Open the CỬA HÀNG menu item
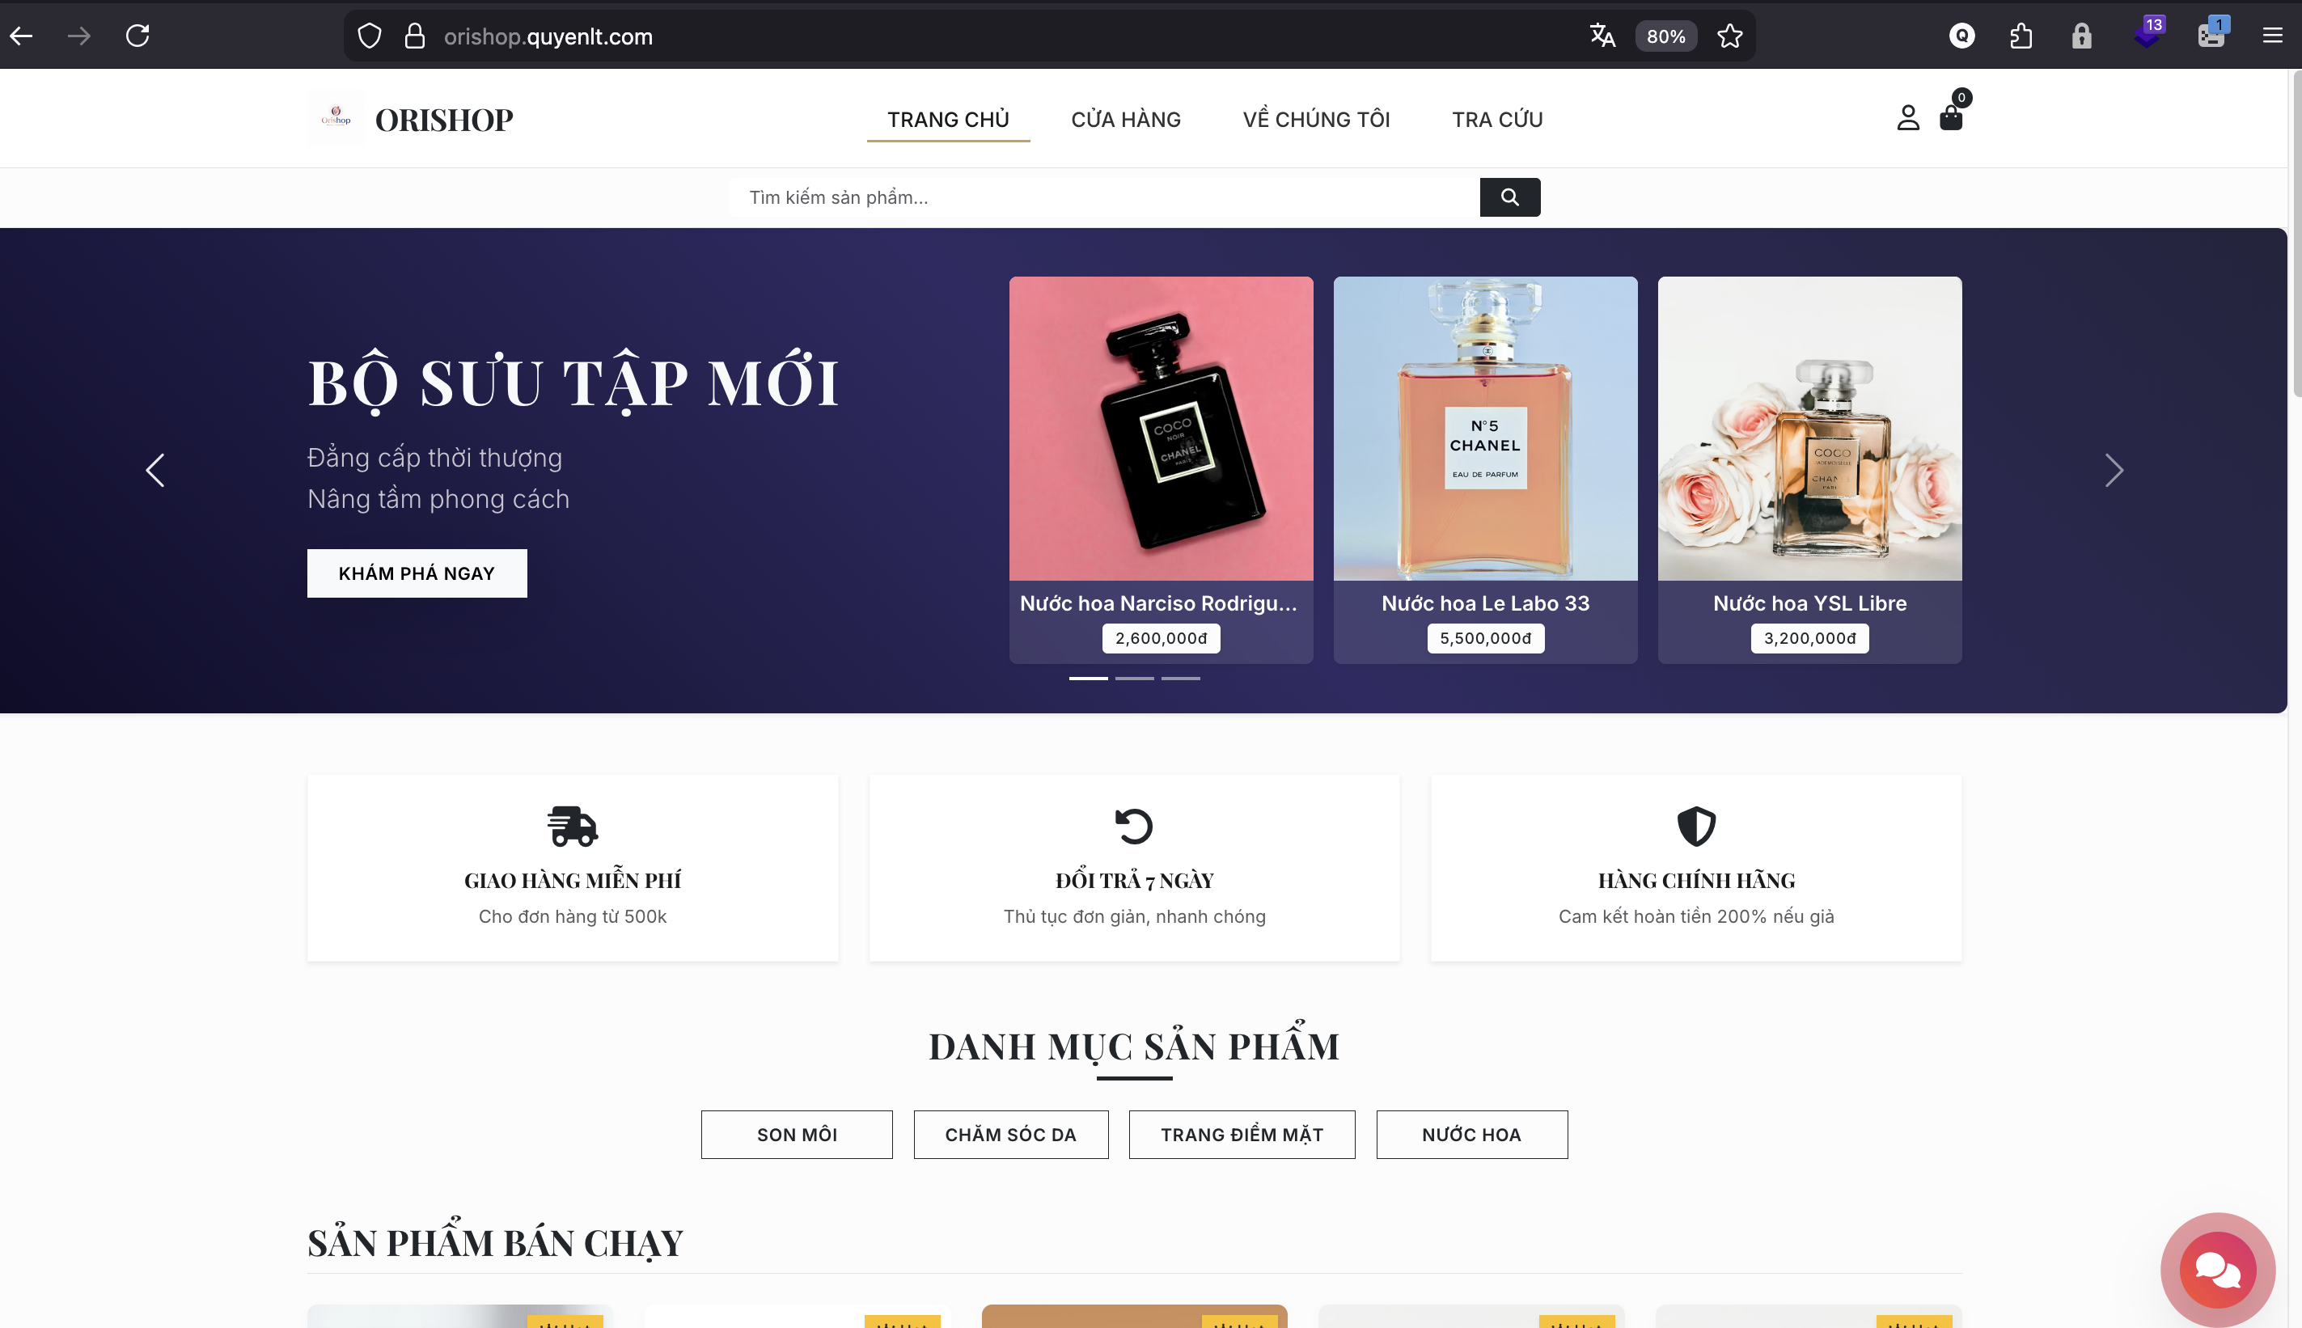 [x=1125, y=120]
